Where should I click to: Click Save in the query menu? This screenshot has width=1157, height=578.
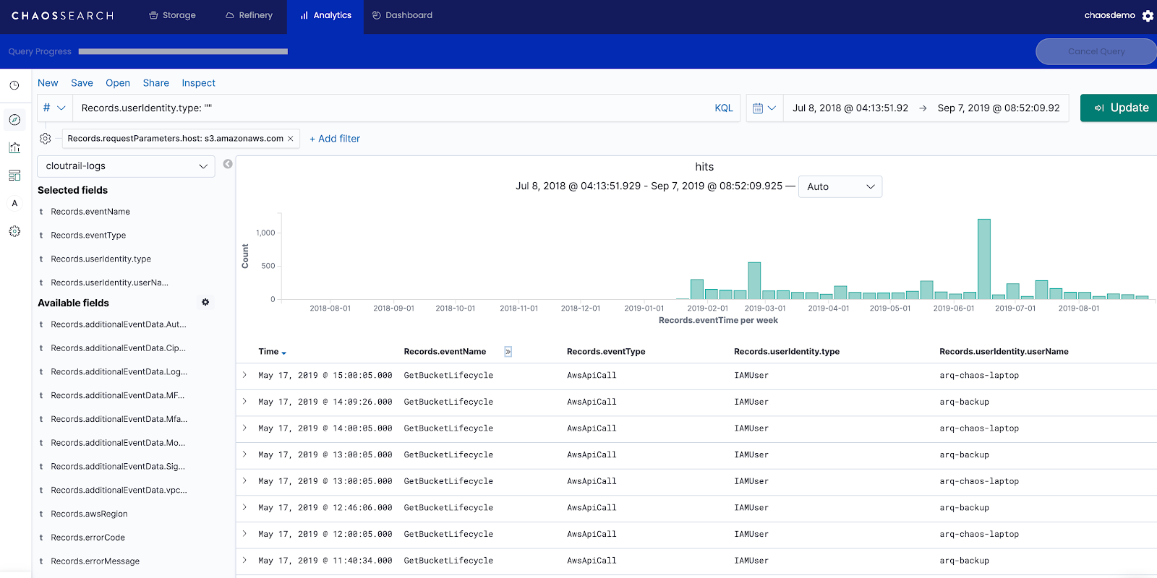(x=82, y=83)
